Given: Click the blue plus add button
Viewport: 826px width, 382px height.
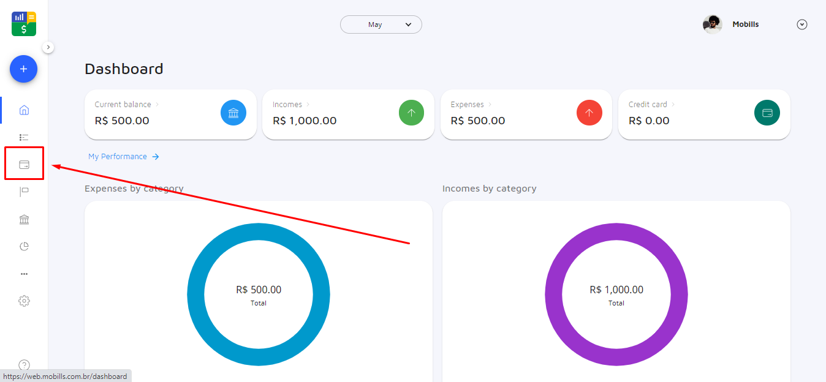Looking at the screenshot, I should pos(23,69).
